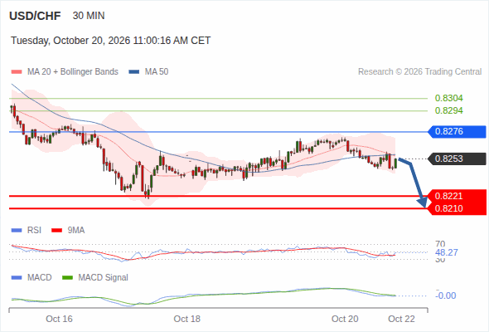Click the RSI legend label
The image size is (489, 332).
34,231
